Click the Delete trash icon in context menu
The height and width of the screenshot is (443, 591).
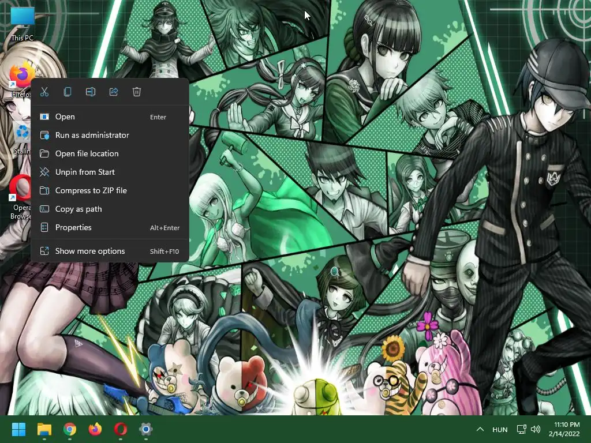point(136,92)
